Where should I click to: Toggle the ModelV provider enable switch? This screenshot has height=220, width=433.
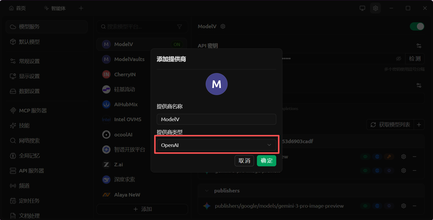[417, 26]
